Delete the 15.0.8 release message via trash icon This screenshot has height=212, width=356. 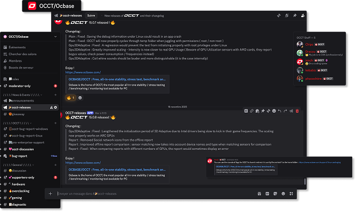pos(297,111)
